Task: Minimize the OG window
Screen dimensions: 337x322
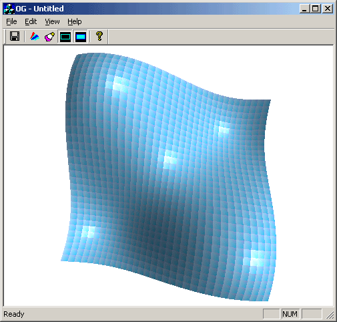Action: 304,9
